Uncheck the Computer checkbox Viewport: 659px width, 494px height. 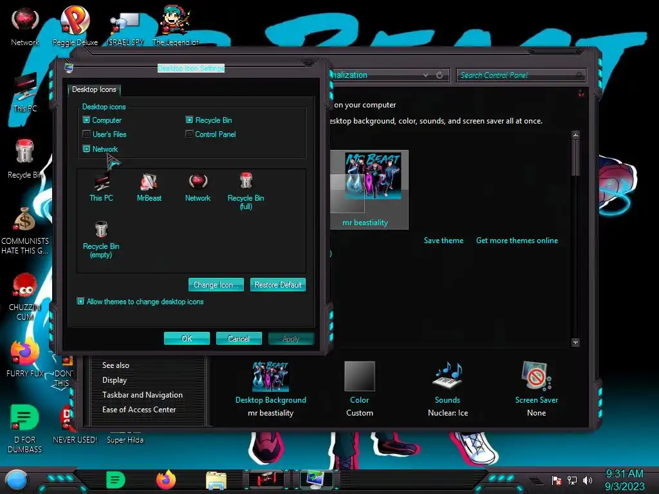[x=87, y=120]
